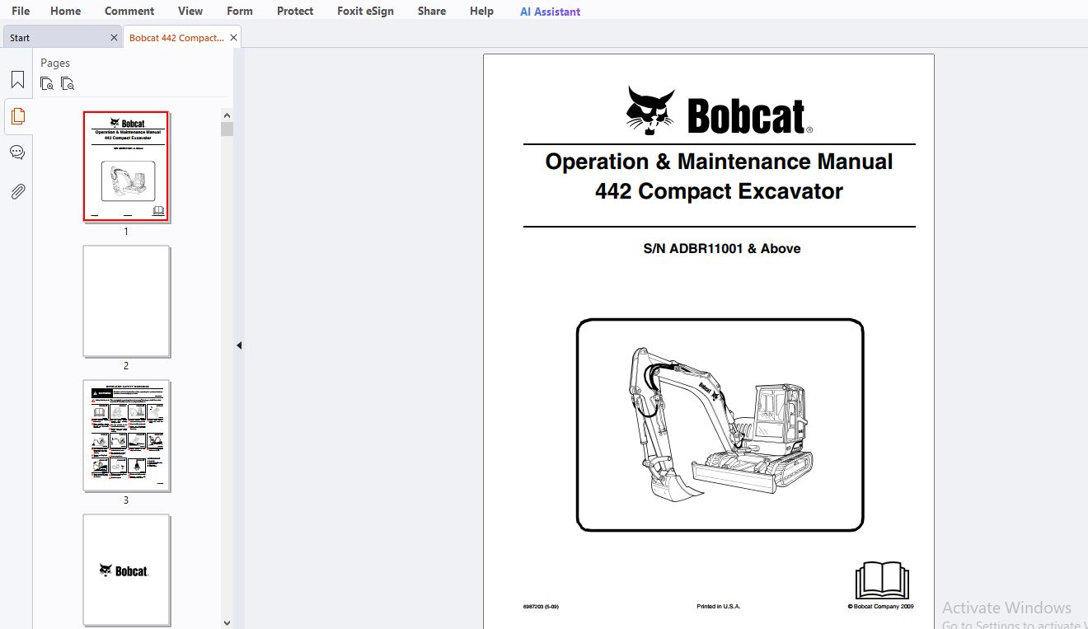
Task: Click the Pages panel heading
Action: [55, 63]
